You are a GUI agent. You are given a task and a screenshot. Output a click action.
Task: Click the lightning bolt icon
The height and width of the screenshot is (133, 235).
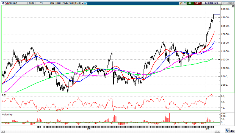(x=181, y=3)
